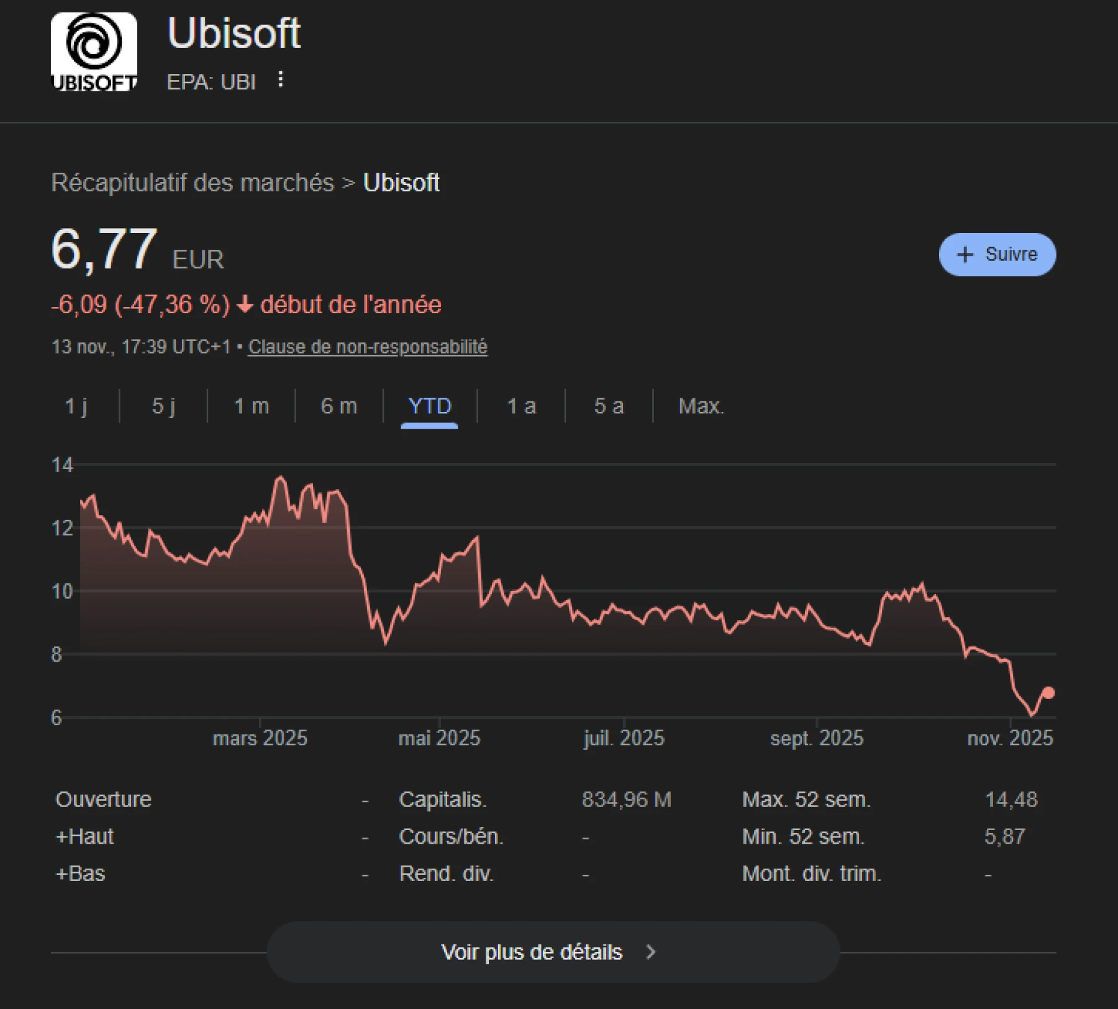Click the EPA: UBI ticker label
1118x1009 pixels.
(212, 81)
